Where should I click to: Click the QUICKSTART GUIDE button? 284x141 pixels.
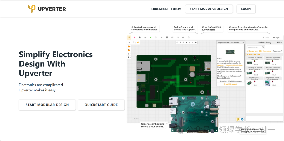tap(101, 105)
